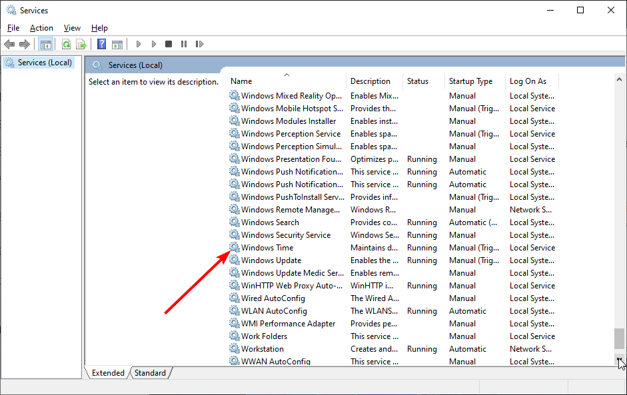
Task: Select Windows Presentation Foundation service row
Action: [x=392, y=159]
